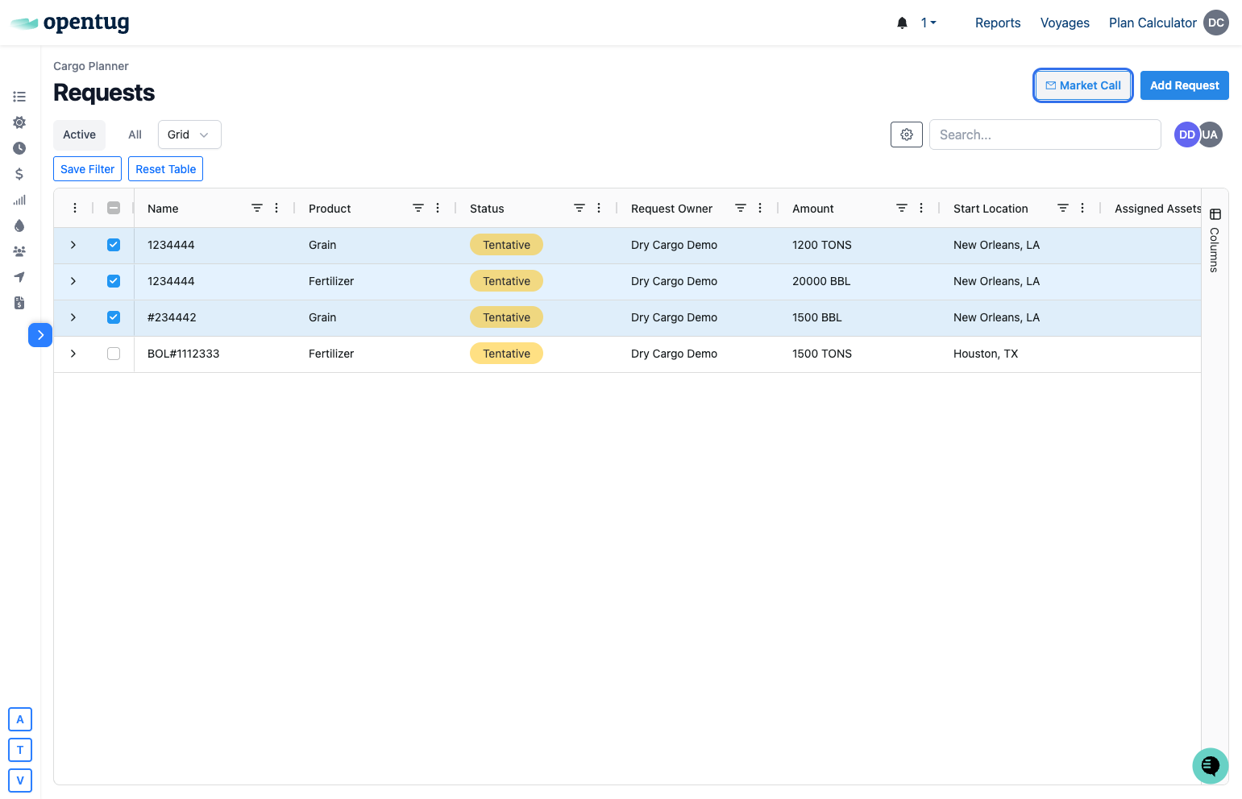The image size is (1242, 799).
Task: Switch to the All tab
Action: [135, 135]
